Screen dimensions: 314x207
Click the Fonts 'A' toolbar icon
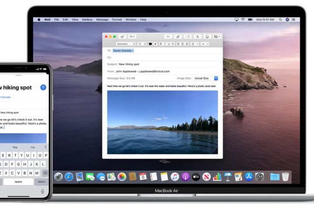pos(197,37)
